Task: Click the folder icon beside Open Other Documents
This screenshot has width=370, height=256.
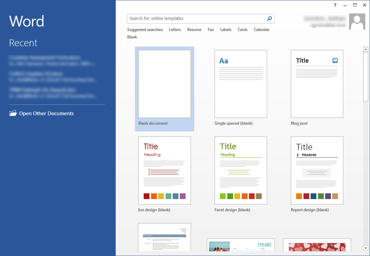Action: click(x=13, y=113)
